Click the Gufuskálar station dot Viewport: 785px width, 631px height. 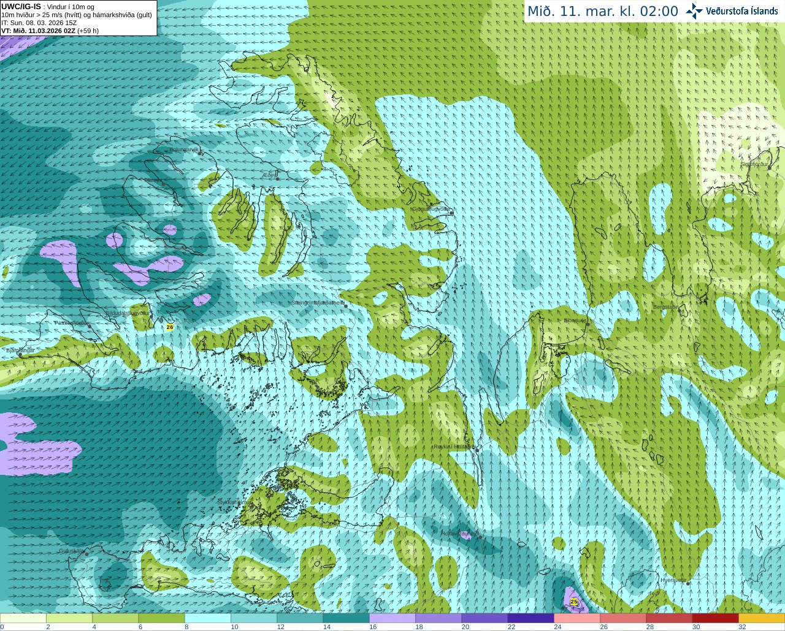[86, 554]
